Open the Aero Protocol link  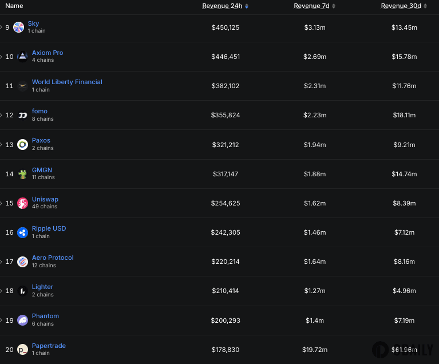coord(53,258)
